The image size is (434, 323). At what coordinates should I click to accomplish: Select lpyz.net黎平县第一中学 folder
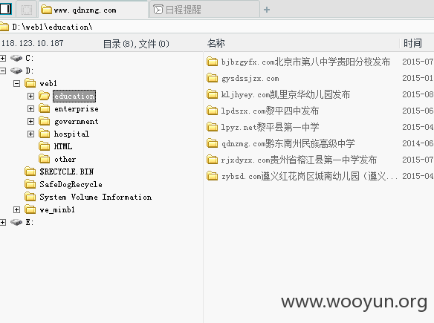270,127
